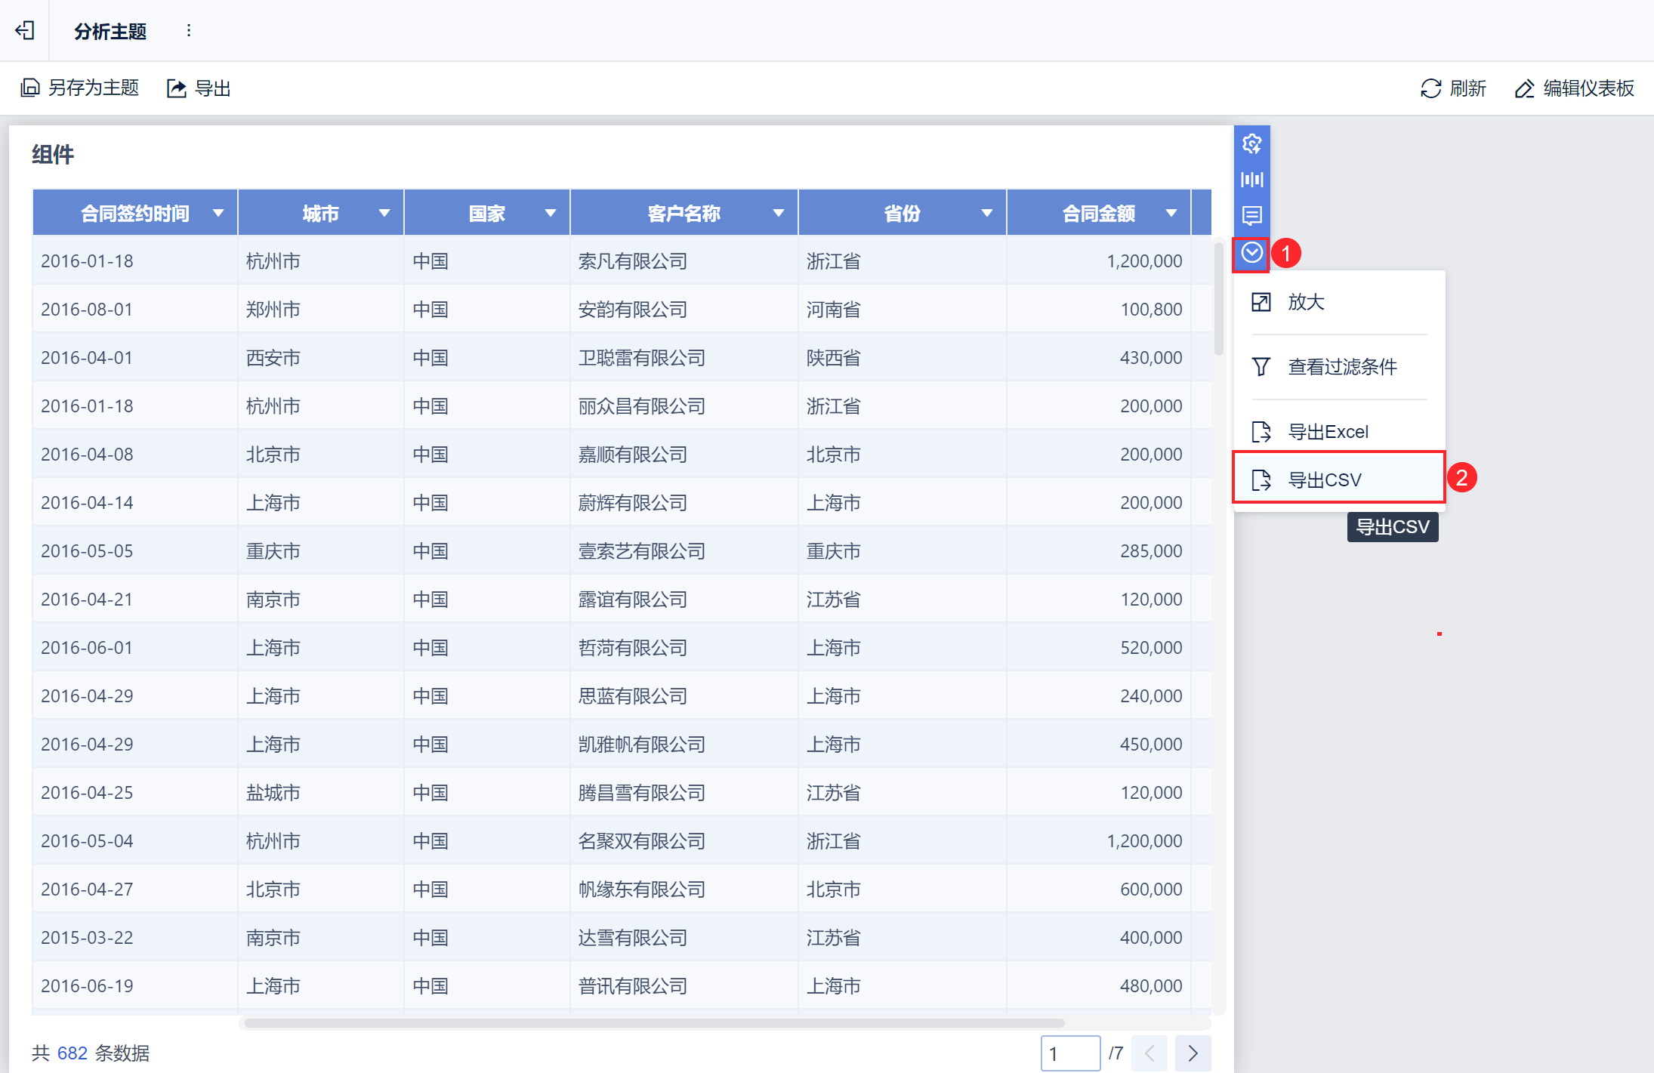Image resolution: width=1654 pixels, height=1073 pixels.
Task: Open the 合同金额 column dropdown arrow
Action: tap(1171, 213)
